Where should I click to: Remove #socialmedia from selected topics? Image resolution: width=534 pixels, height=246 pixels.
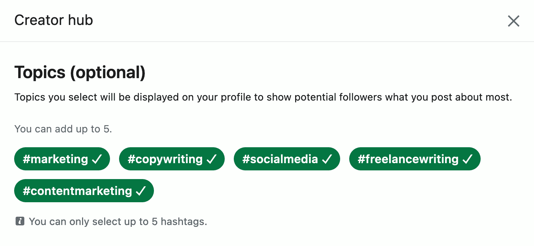click(x=287, y=158)
